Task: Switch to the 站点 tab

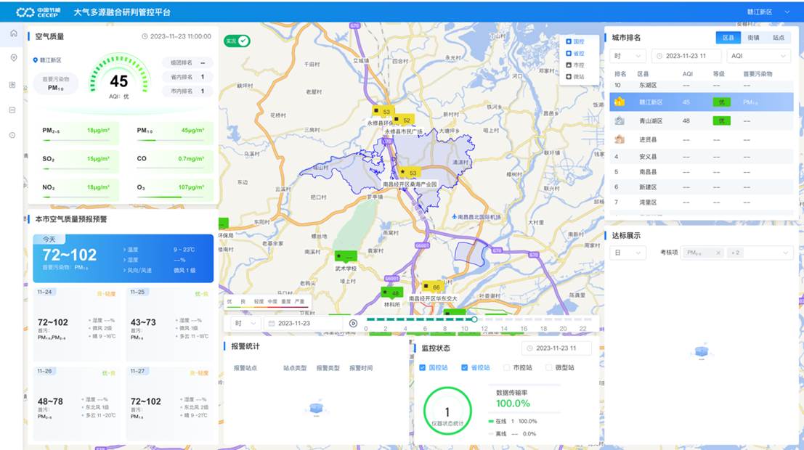Action: pos(778,37)
